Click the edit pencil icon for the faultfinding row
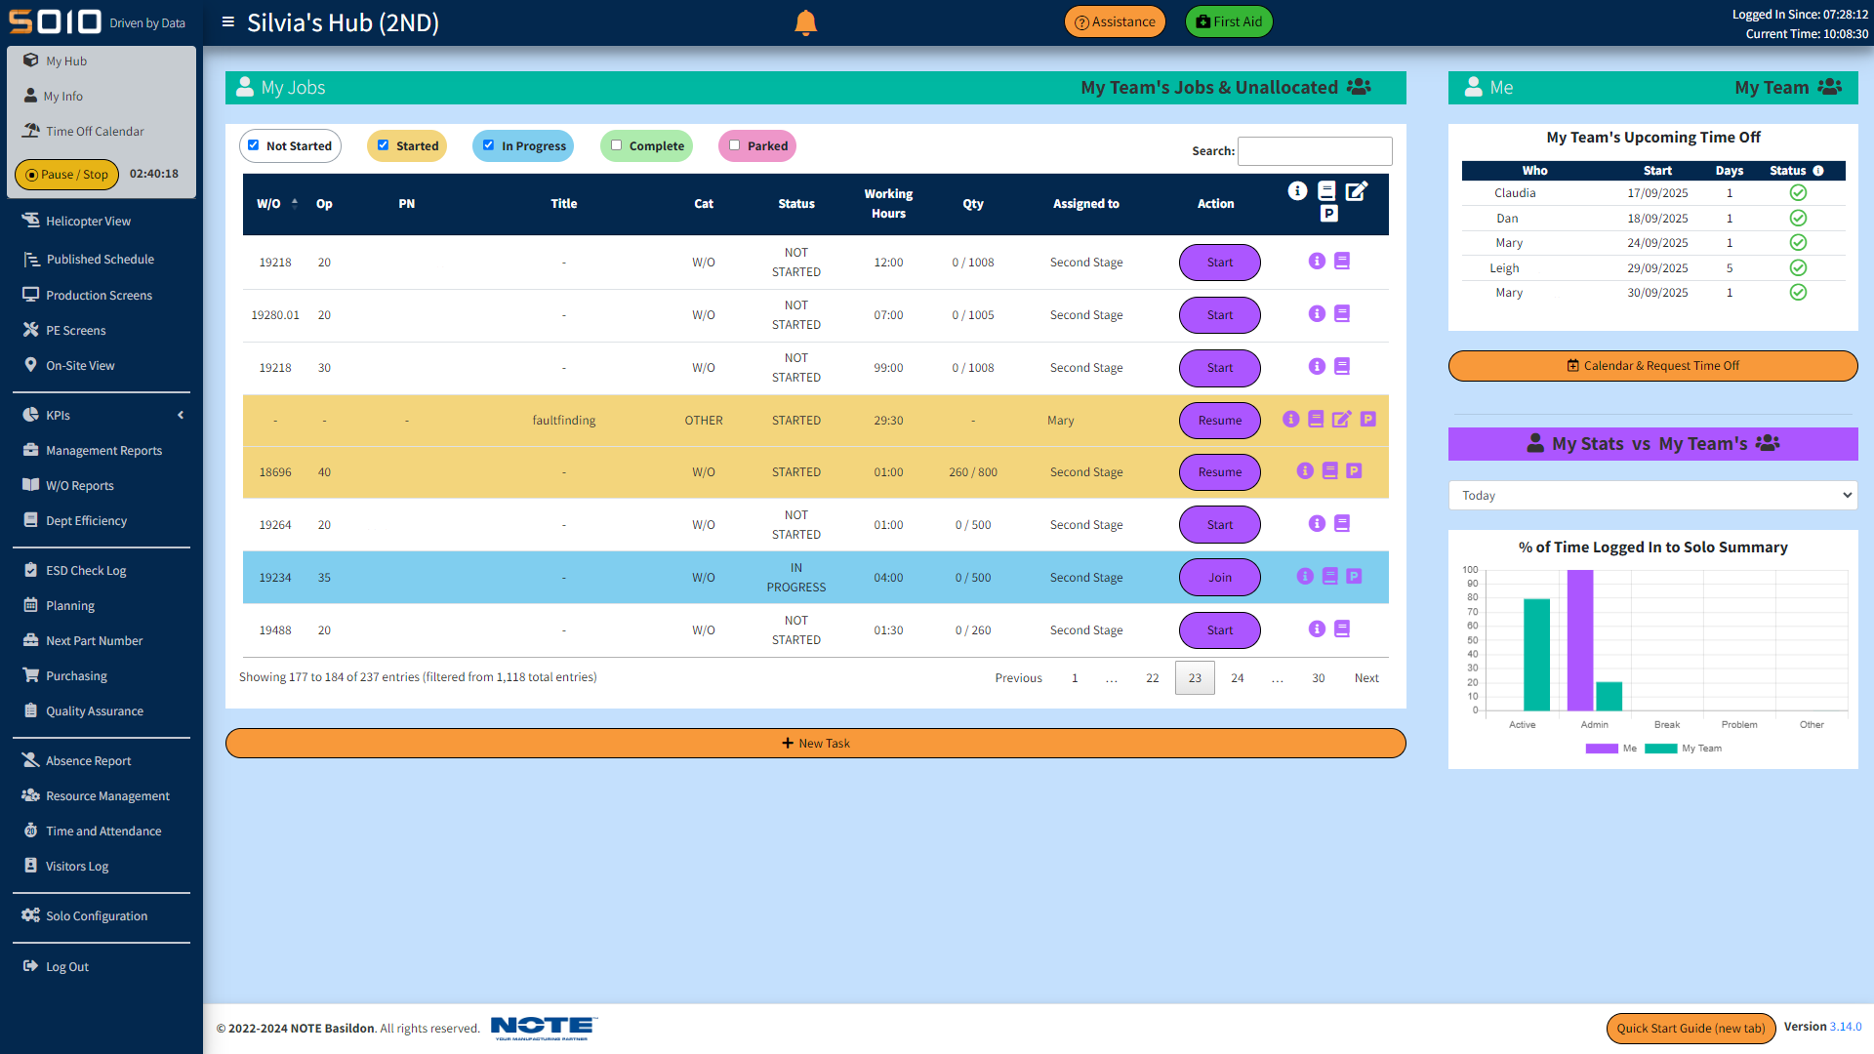Image resolution: width=1874 pixels, height=1054 pixels. coord(1341,419)
